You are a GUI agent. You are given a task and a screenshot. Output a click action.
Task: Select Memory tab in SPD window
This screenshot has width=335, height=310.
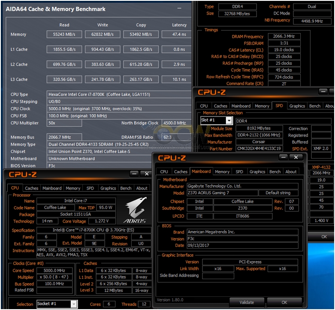[x=262, y=106]
